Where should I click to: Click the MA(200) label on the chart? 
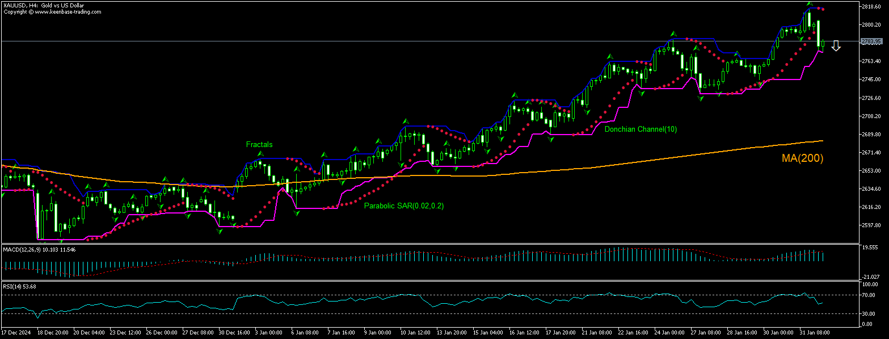pos(802,158)
